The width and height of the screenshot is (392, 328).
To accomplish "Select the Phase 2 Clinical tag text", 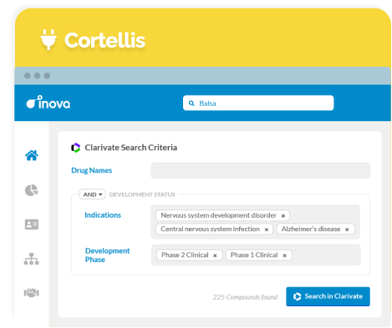I will tap(185, 255).
